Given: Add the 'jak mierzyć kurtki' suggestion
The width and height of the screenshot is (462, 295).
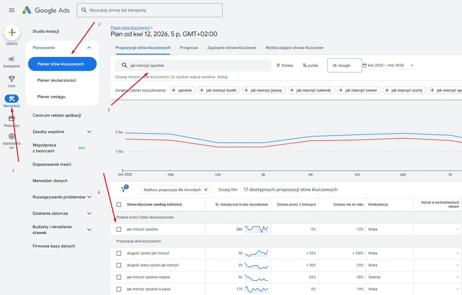Looking at the screenshot, I should (x=219, y=90).
